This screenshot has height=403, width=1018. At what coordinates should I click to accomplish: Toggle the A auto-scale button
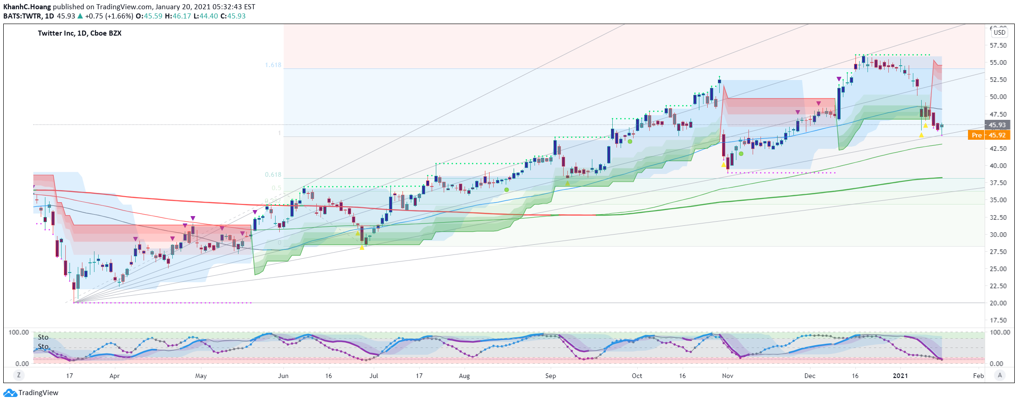click(1000, 375)
